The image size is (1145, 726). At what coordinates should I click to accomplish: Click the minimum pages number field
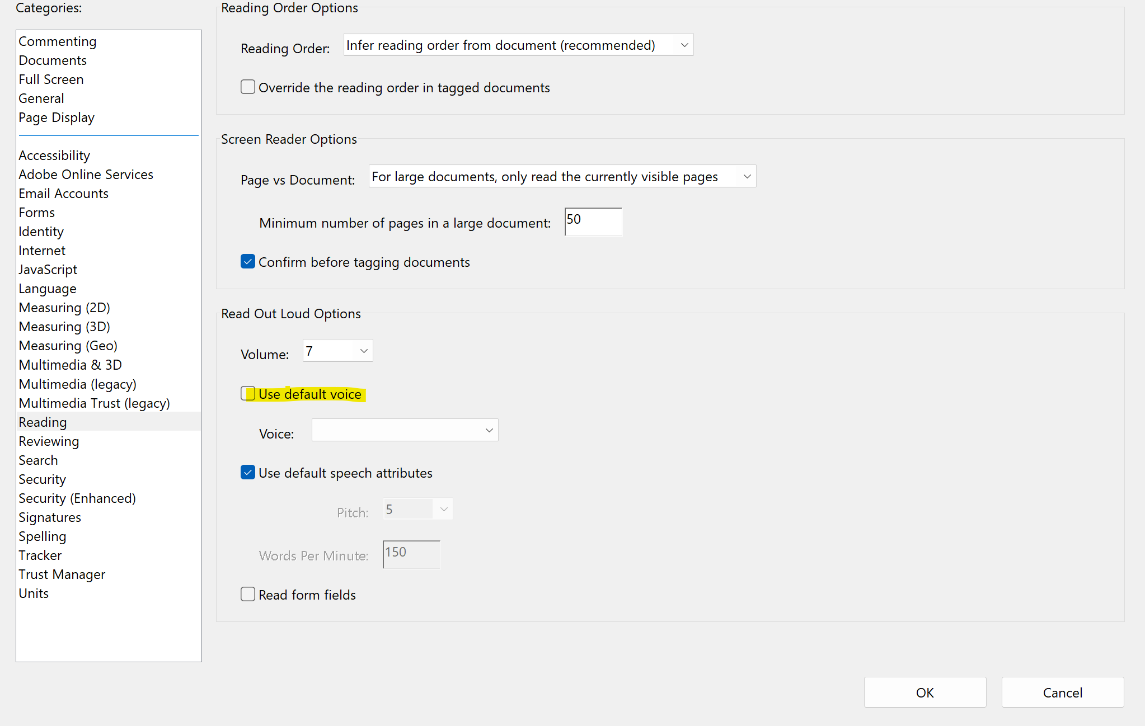(x=593, y=222)
